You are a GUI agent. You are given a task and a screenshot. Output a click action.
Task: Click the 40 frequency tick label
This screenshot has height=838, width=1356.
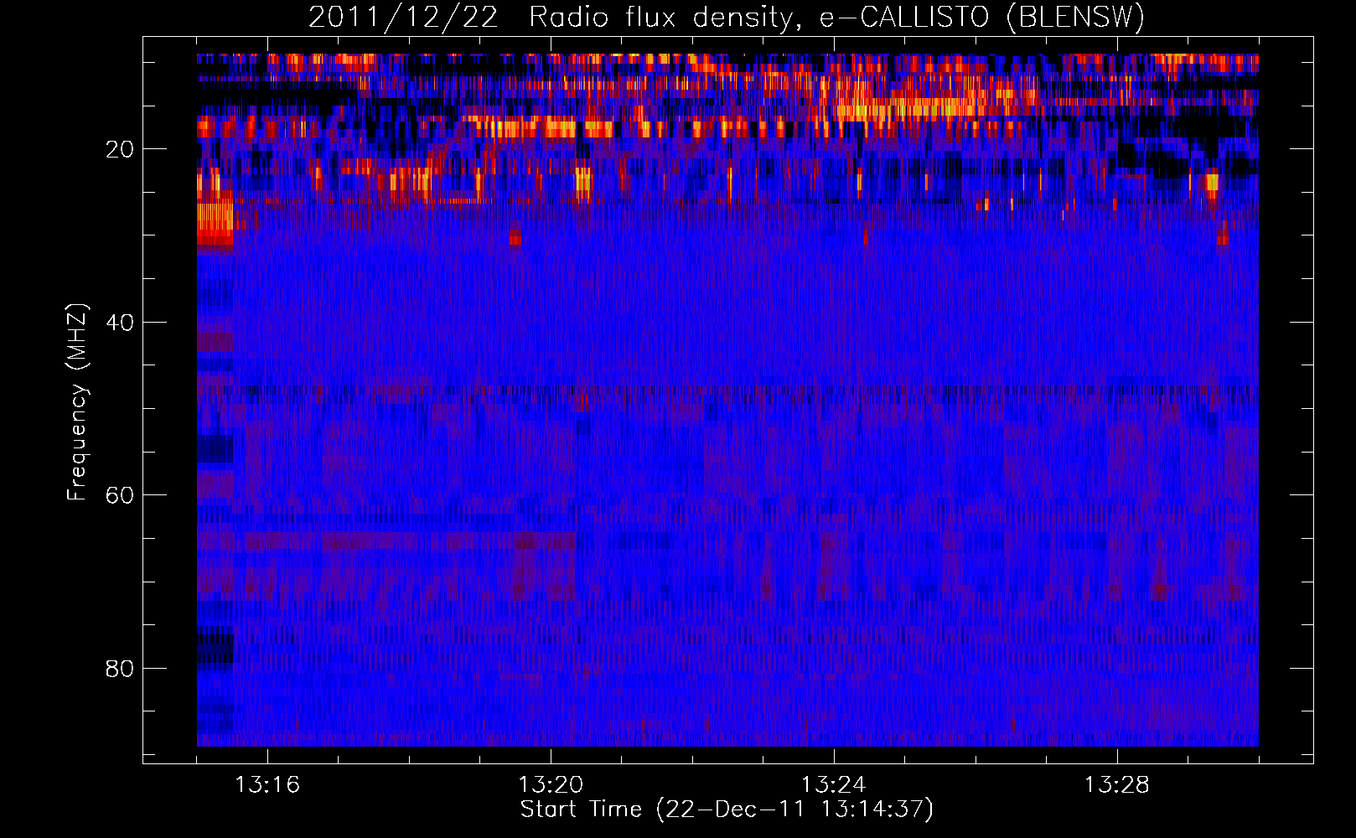pos(121,323)
